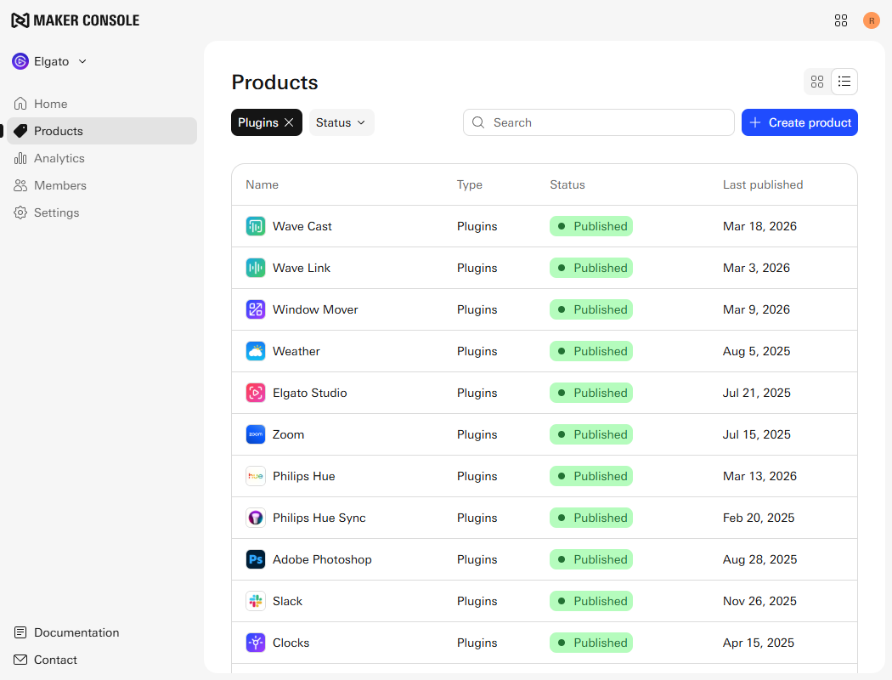892x680 pixels.
Task: Open Settings from the sidebar
Action: pyautogui.click(x=56, y=212)
